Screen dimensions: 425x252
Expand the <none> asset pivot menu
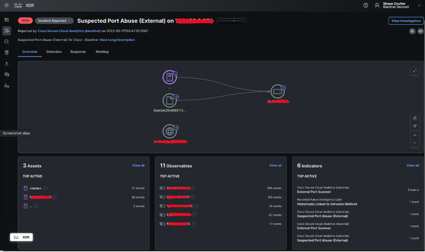45,188
